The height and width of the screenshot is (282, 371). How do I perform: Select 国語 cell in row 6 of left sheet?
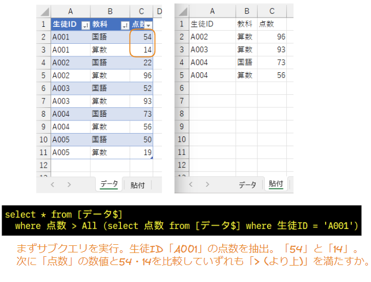[110, 88]
